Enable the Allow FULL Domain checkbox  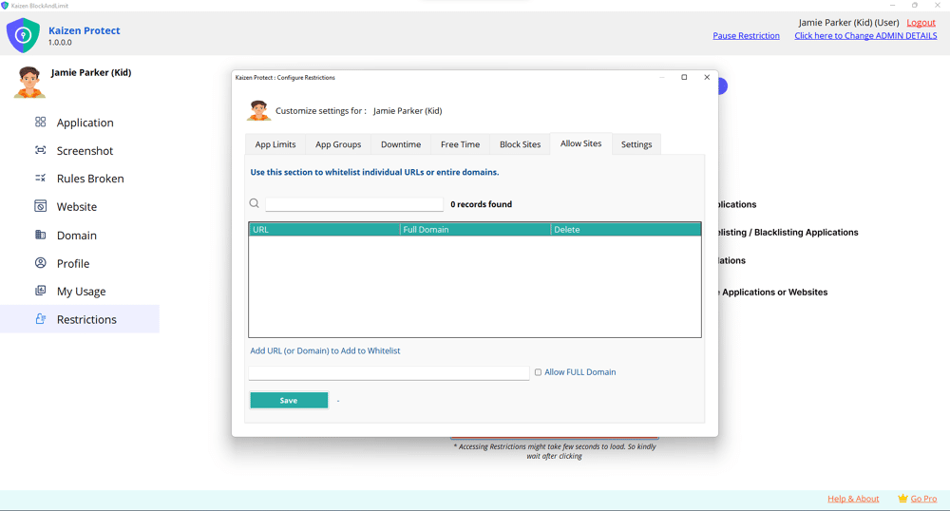click(538, 372)
